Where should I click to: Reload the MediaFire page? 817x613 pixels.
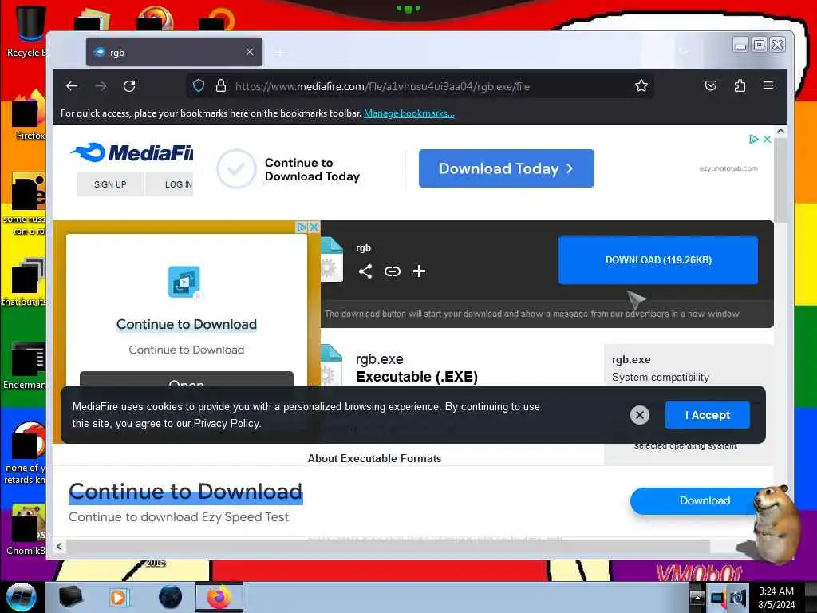pyautogui.click(x=129, y=86)
